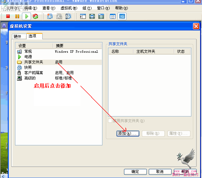This screenshot has height=178, width=202.
Task: Click the 名称 column header
Action: (x=121, y=51)
